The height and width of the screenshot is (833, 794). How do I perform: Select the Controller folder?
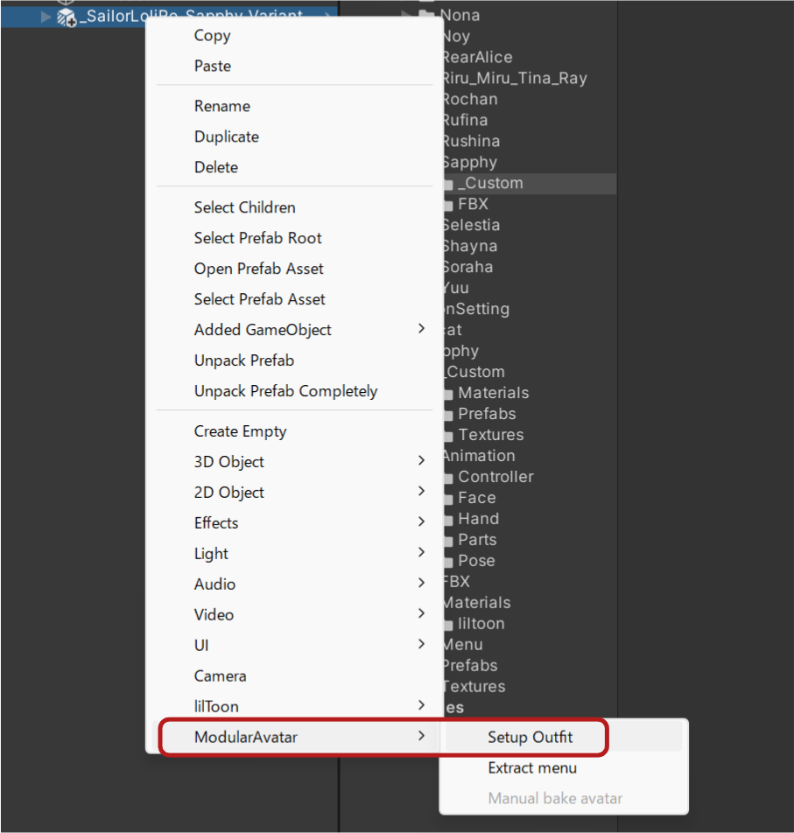coord(495,477)
